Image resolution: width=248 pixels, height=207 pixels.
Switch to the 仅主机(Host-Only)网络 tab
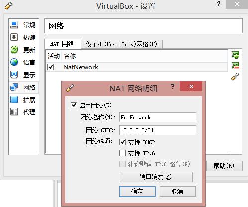[x=121, y=44]
